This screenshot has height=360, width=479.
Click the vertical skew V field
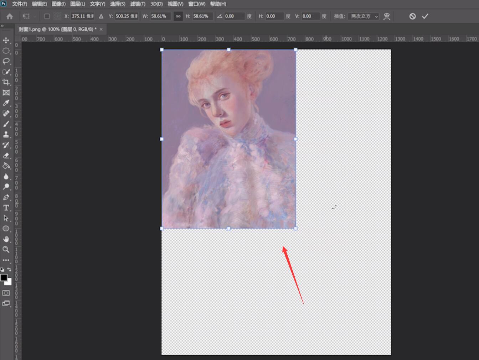point(310,16)
